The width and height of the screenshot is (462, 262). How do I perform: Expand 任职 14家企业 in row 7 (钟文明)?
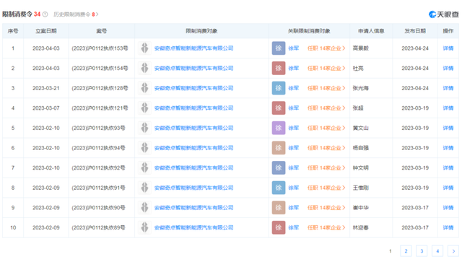tap(326, 167)
